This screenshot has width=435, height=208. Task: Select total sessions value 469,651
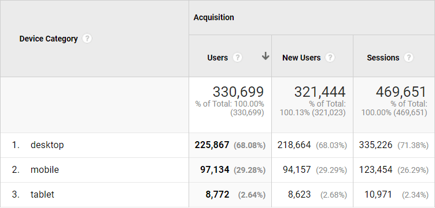tap(401, 92)
